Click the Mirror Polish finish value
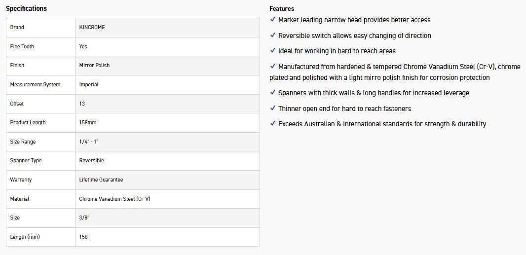The height and width of the screenshot is (255, 526). tap(94, 65)
